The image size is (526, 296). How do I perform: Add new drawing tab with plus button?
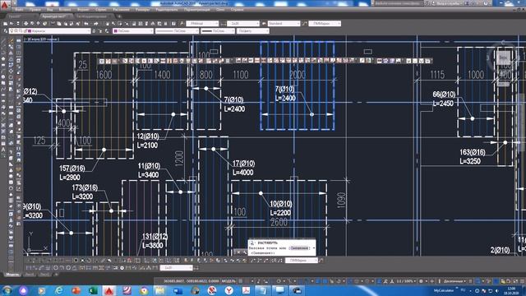pos(119,16)
